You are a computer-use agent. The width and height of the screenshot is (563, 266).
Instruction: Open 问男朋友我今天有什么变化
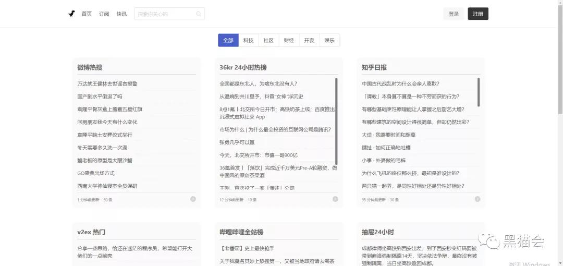coord(107,122)
